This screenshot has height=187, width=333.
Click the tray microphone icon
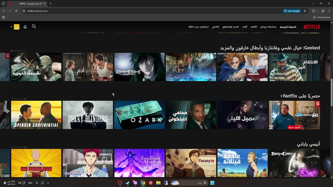[37, 183]
